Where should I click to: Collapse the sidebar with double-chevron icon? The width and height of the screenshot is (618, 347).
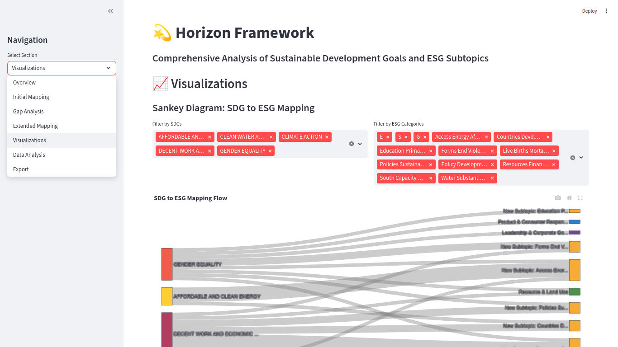110,11
